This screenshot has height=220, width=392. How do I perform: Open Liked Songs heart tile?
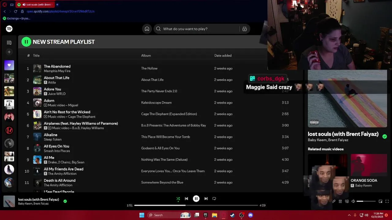click(9, 65)
